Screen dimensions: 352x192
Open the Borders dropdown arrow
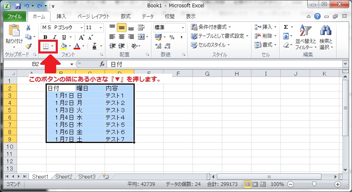[x=52, y=46]
